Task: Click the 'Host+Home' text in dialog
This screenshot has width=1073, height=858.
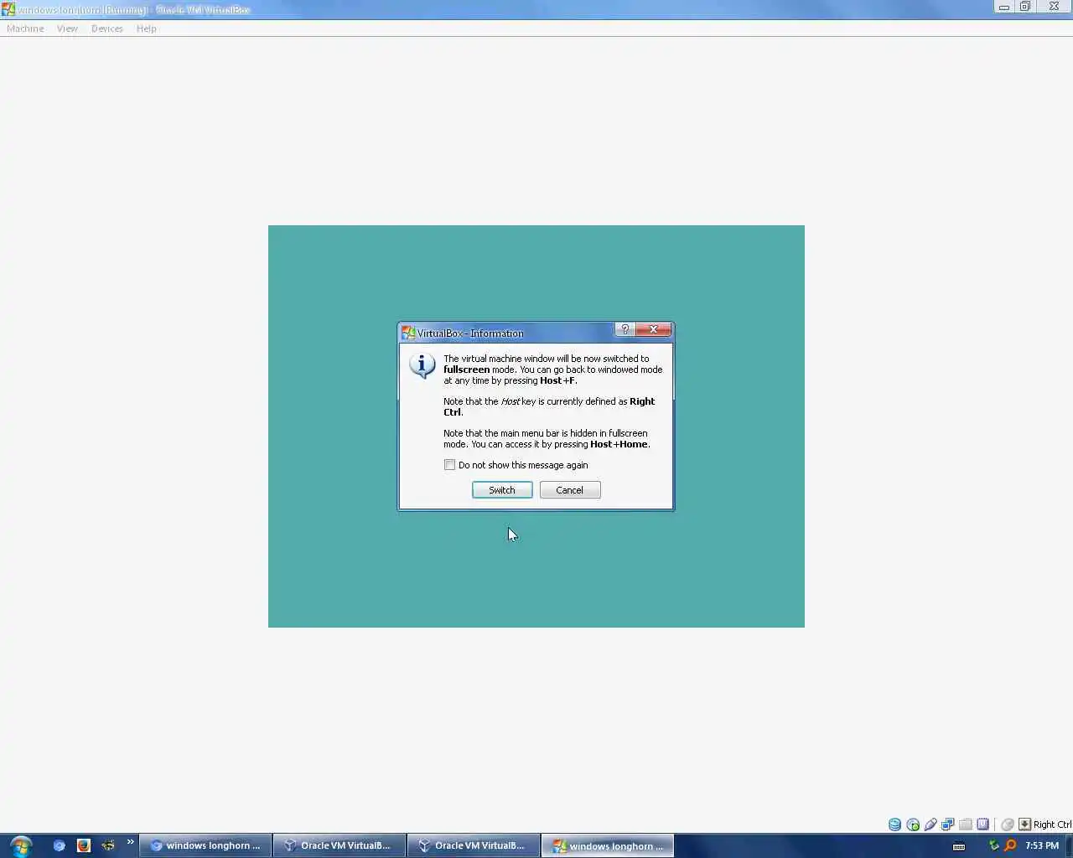Action: click(619, 444)
